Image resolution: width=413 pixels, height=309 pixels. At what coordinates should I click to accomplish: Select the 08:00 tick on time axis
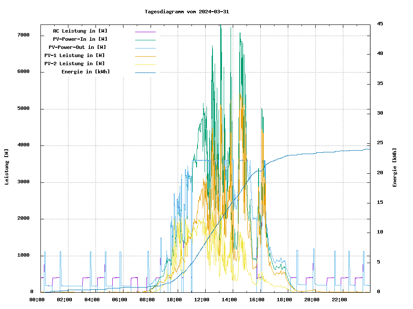pyautogui.click(x=147, y=300)
